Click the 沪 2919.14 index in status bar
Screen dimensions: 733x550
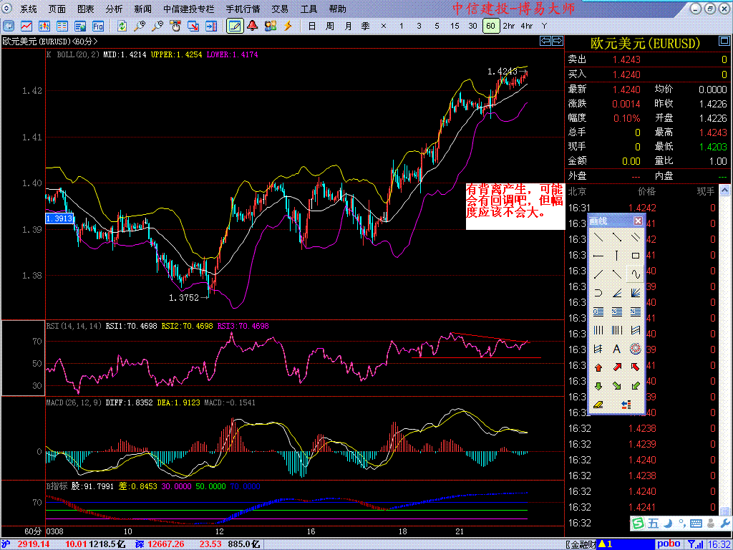26,544
